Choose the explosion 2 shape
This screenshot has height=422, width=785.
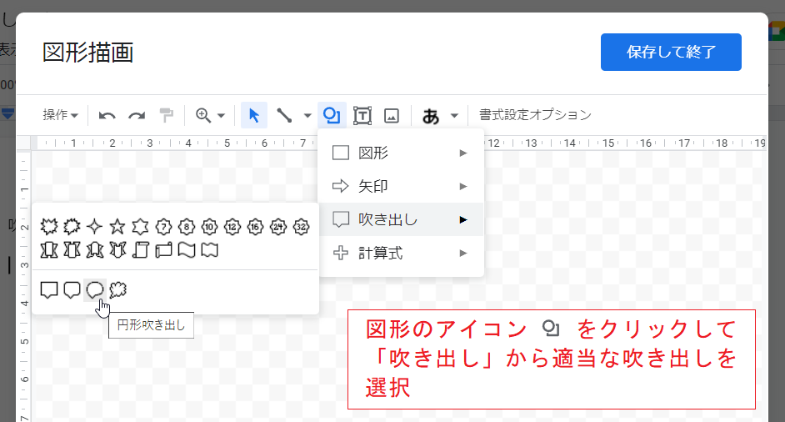tap(72, 227)
